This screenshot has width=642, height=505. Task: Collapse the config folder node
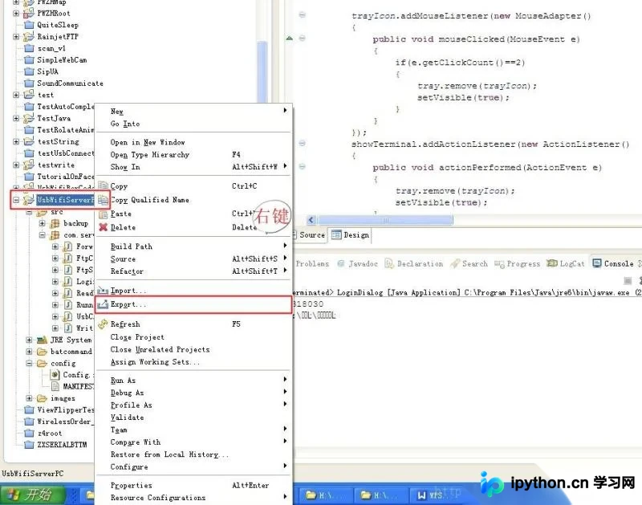[29, 363]
